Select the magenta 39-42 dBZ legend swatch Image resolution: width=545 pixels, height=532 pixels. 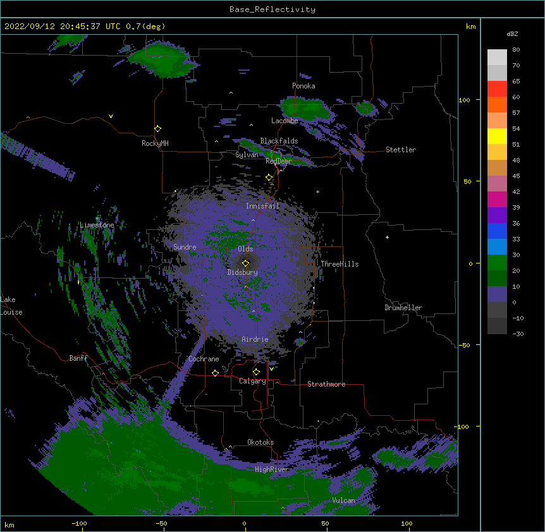tap(497, 199)
